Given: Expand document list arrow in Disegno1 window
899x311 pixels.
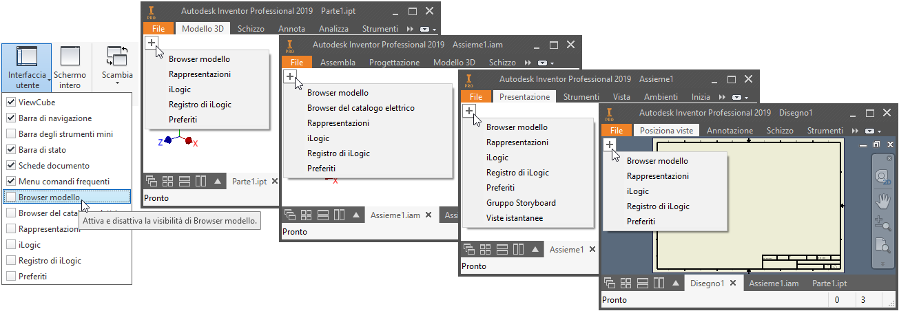Looking at the screenshot, I should tap(675, 283).
